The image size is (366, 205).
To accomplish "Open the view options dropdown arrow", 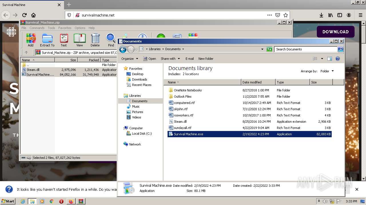I will coord(322,59).
